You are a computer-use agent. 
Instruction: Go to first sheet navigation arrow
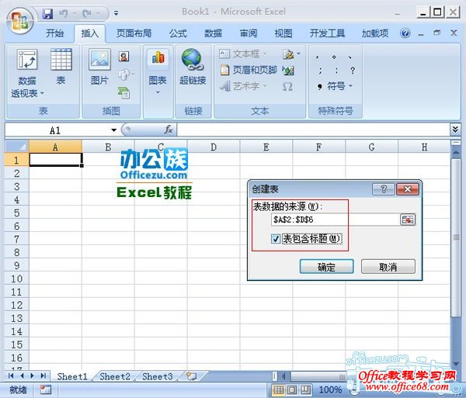11,376
